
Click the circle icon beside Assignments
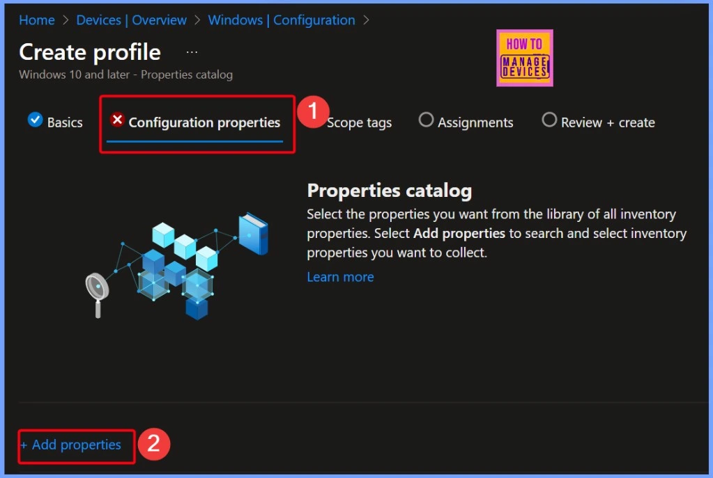(426, 120)
